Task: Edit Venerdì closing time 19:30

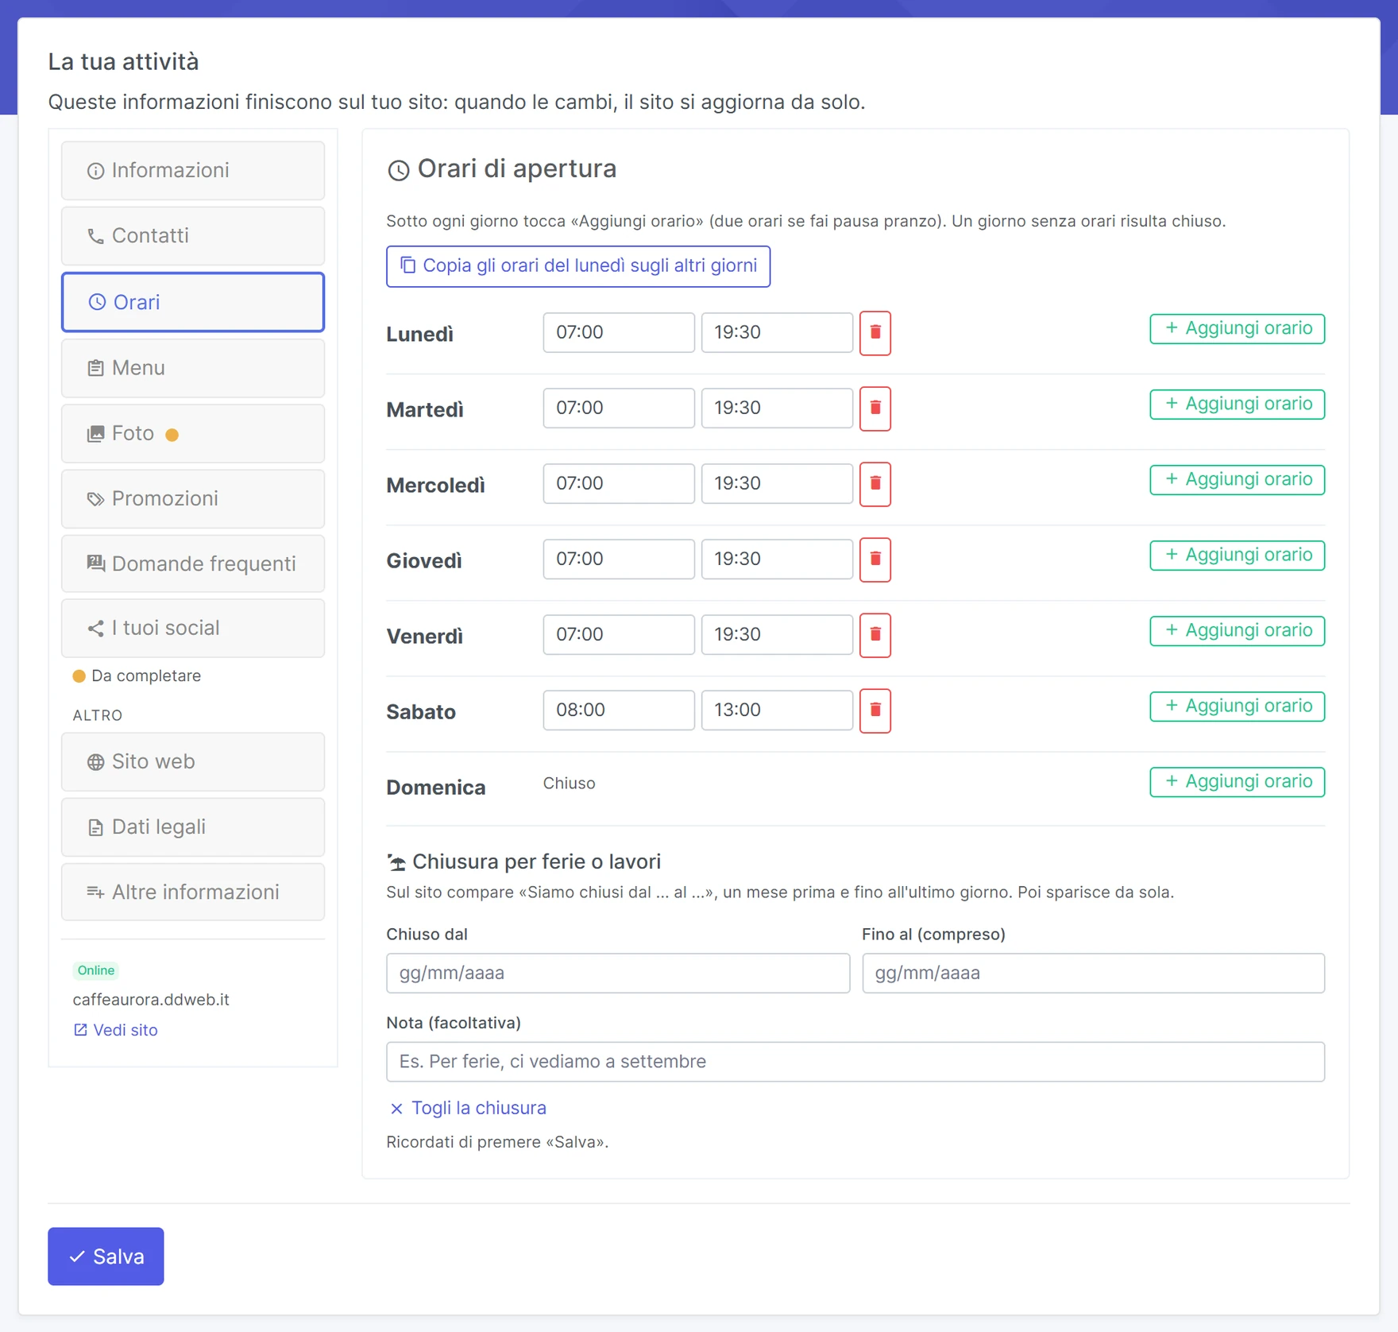Action: pyautogui.click(x=777, y=634)
